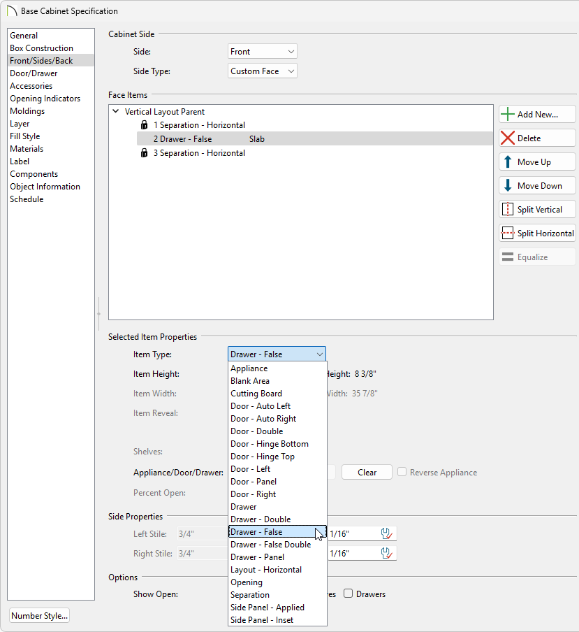Enable the Drawers checkbox under Show Open
This screenshot has height=632, width=579.
tap(347, 594)
